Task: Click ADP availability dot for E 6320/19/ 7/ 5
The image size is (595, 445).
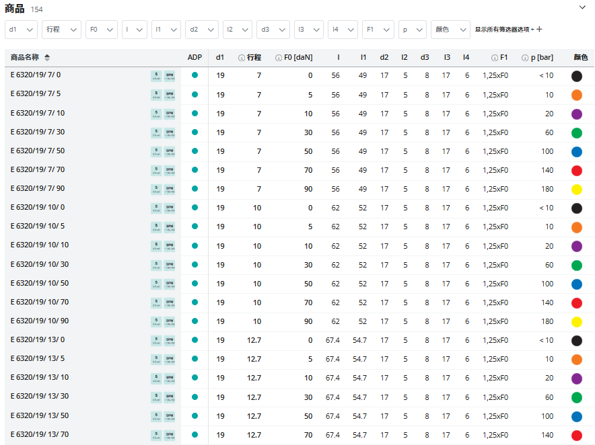Action: 195,94
